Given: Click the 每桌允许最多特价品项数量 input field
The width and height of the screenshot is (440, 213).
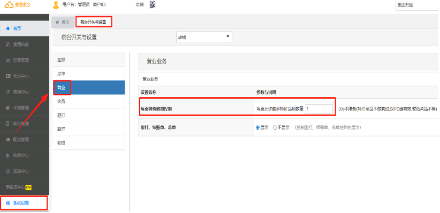Looking at the screenshot, I should point(319,109).
